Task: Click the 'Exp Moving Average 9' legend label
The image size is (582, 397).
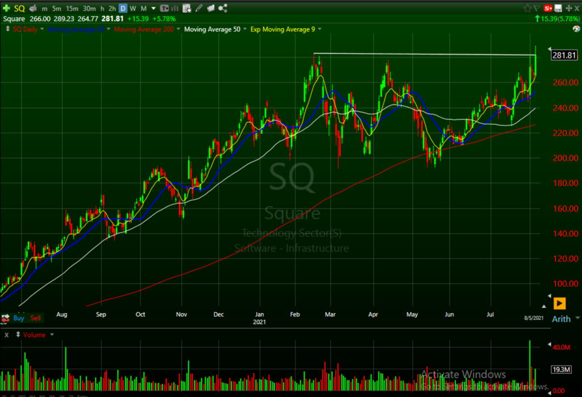Action: [x=283, y=30]
